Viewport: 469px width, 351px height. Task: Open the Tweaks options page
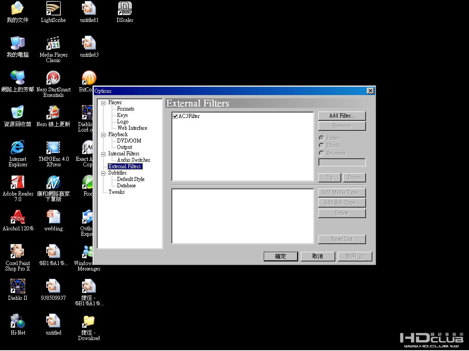116,192
